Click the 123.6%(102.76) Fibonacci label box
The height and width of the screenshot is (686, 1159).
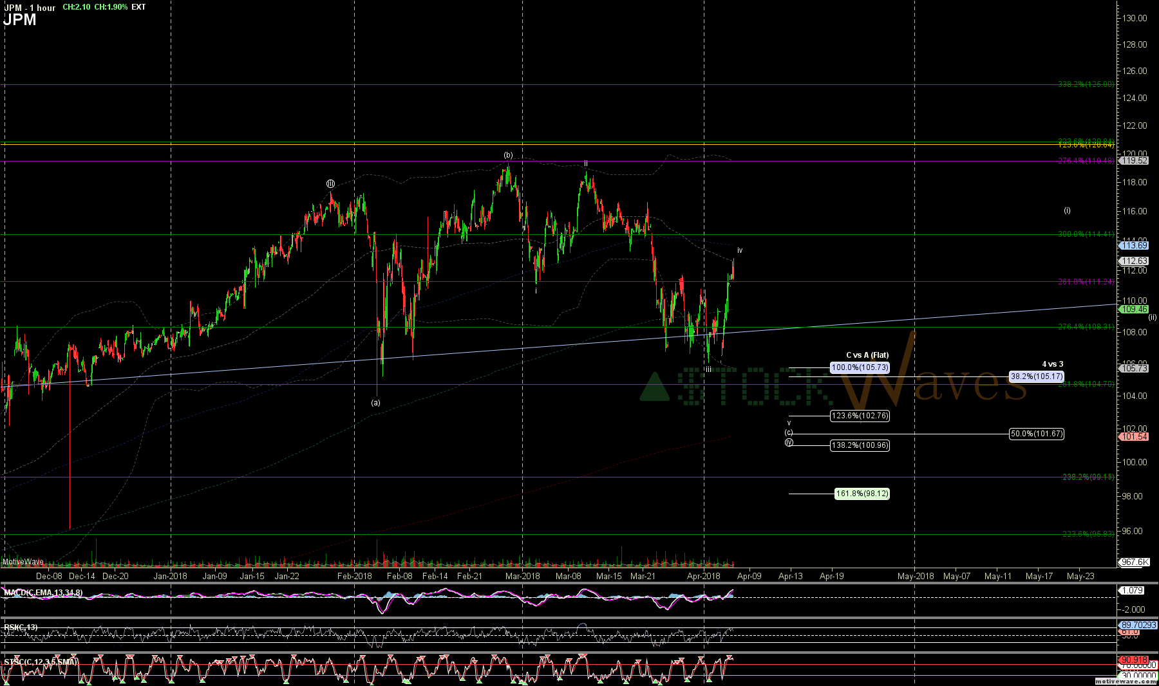[x=860, y=416]
